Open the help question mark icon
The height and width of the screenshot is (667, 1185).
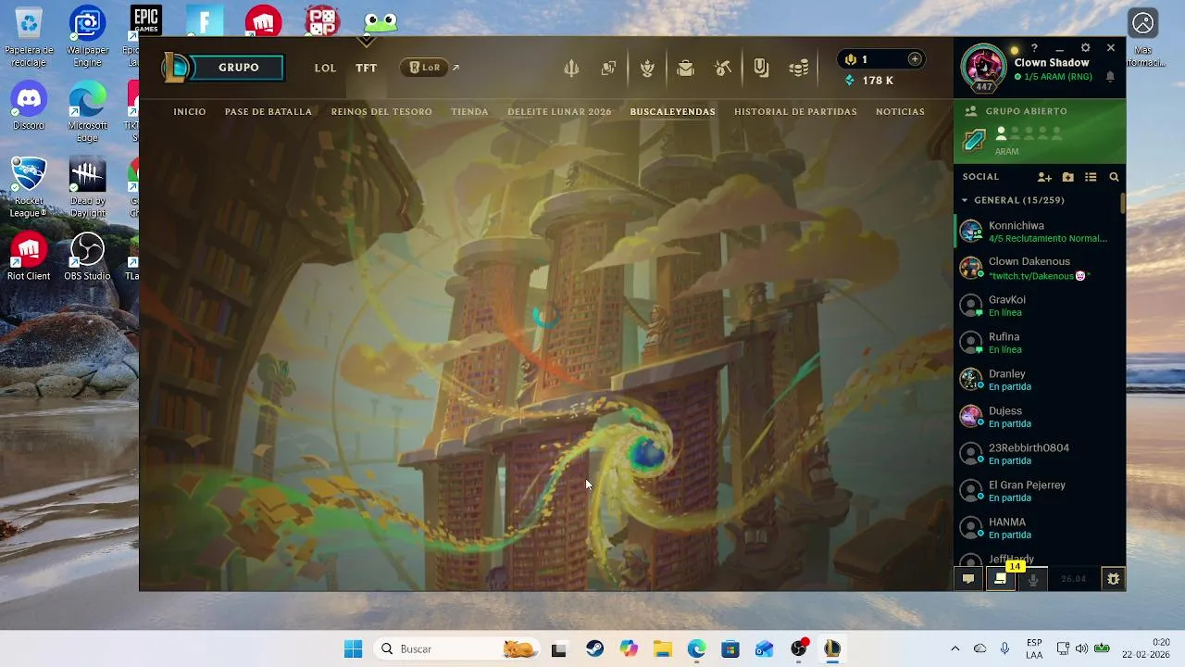pyautogui.click(x=1034, y=48)
